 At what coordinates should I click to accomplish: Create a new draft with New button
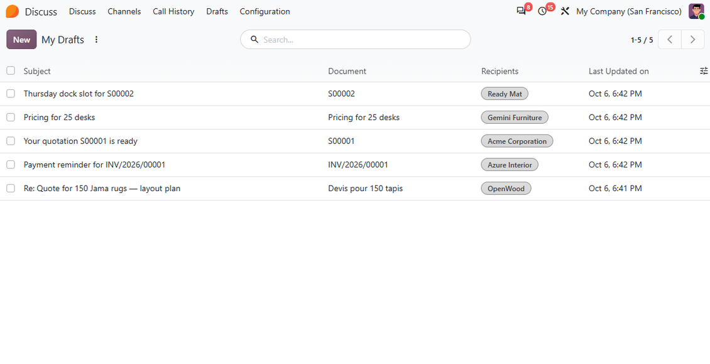22,40
